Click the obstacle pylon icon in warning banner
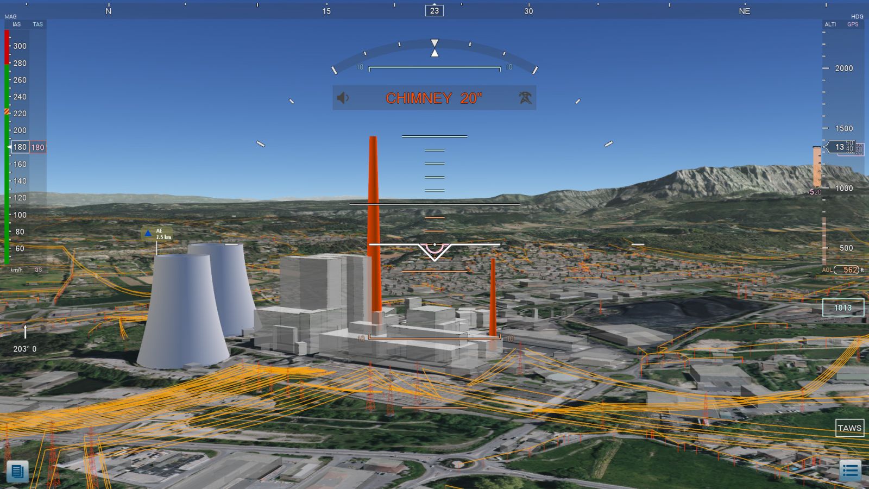The height and width of the screenshot is (489, 869). tap(525, 98)
